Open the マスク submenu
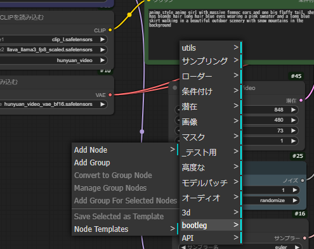 211,137
